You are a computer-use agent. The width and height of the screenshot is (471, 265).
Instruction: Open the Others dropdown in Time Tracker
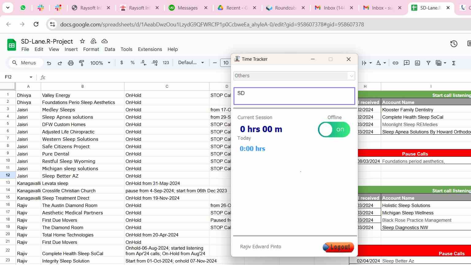(x=294, y=76)
